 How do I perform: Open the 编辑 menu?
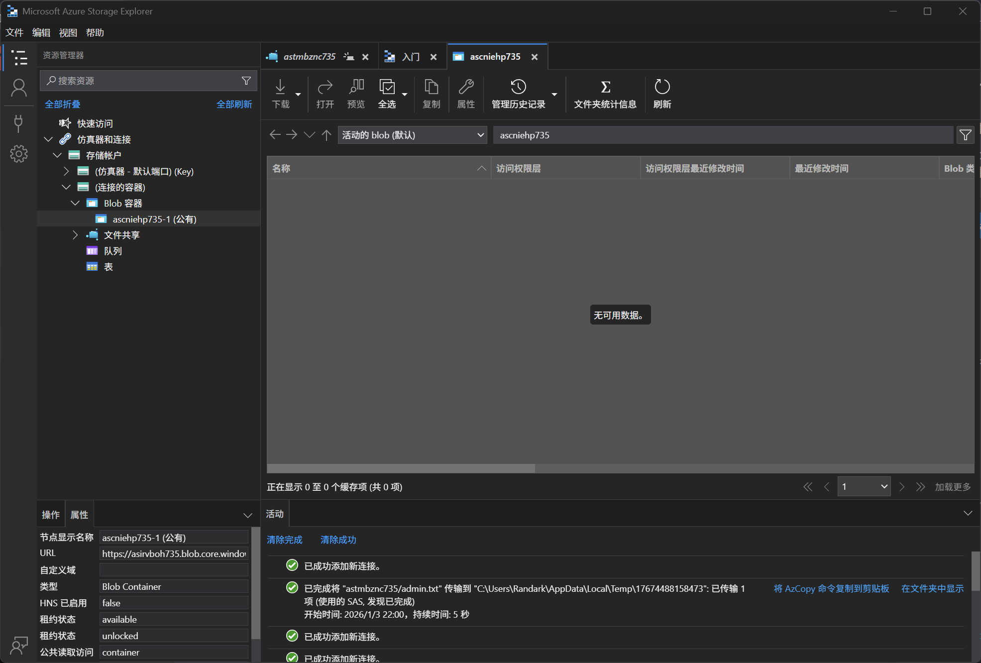(x=41, y=33)
